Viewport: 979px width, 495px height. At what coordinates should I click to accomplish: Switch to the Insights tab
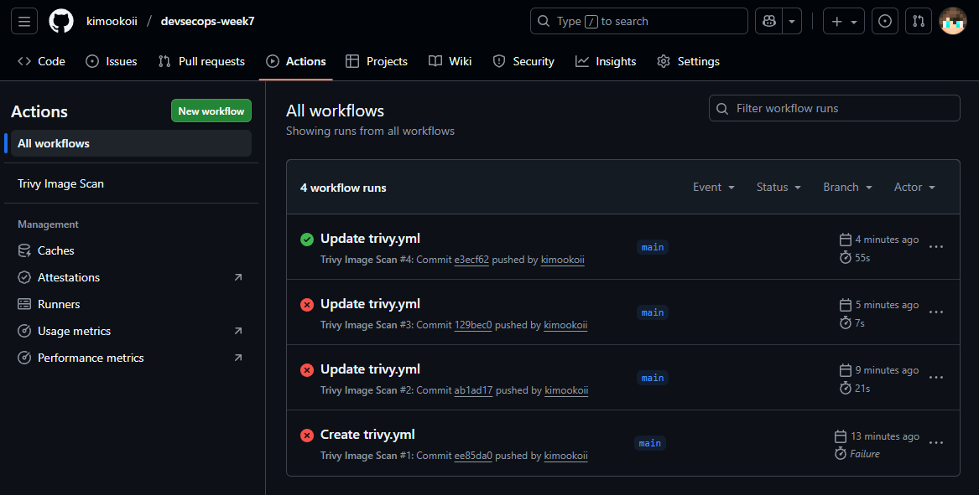click(606, 61)
